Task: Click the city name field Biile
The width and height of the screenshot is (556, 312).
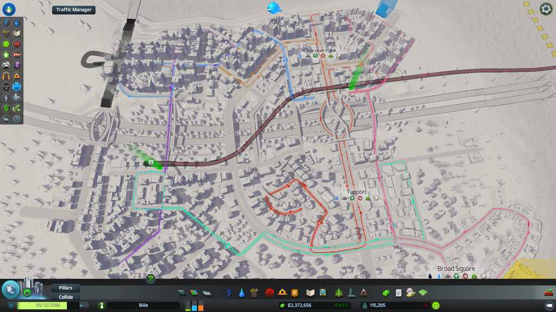Action: 143,305
